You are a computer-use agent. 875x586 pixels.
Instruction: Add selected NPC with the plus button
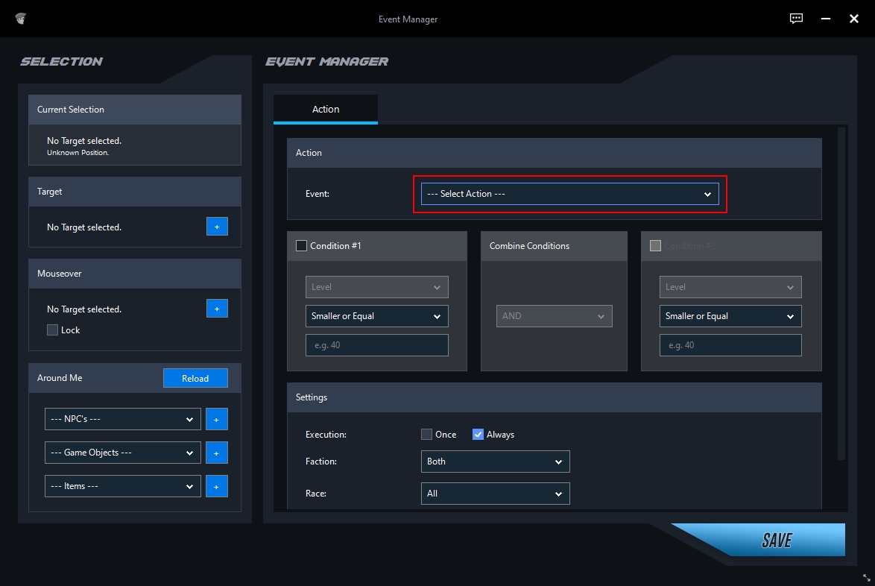[x=217, y=419]
